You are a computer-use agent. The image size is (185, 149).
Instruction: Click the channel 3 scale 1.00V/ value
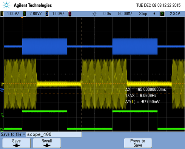(58, 14)
